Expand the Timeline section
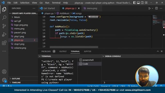 point(23,82)
